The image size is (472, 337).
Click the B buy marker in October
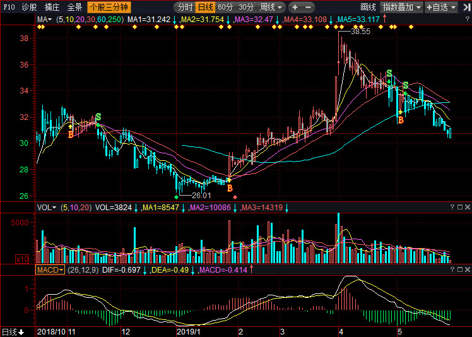tap(71, 134)
